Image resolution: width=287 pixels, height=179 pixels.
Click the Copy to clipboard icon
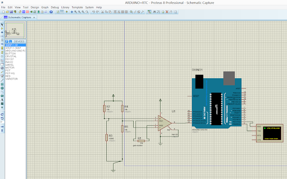click(x=106, y=12)
